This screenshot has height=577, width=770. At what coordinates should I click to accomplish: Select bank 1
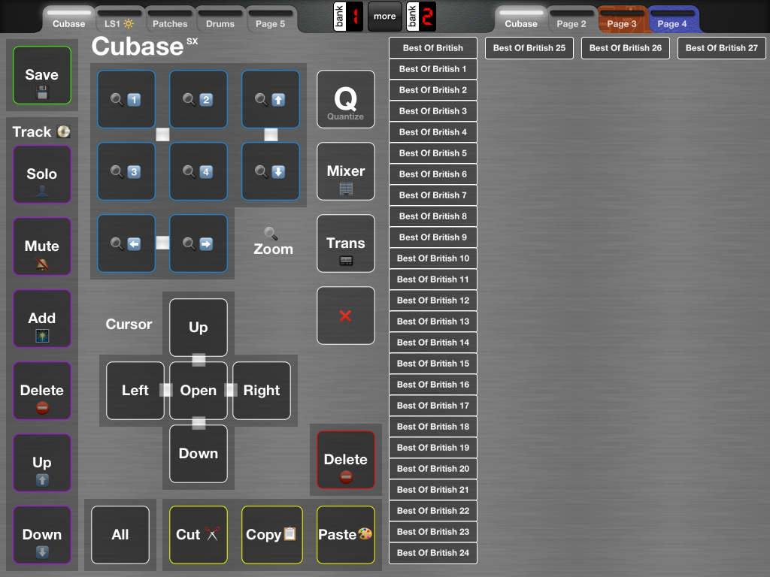pyautogui.click(x=348, y=17)
